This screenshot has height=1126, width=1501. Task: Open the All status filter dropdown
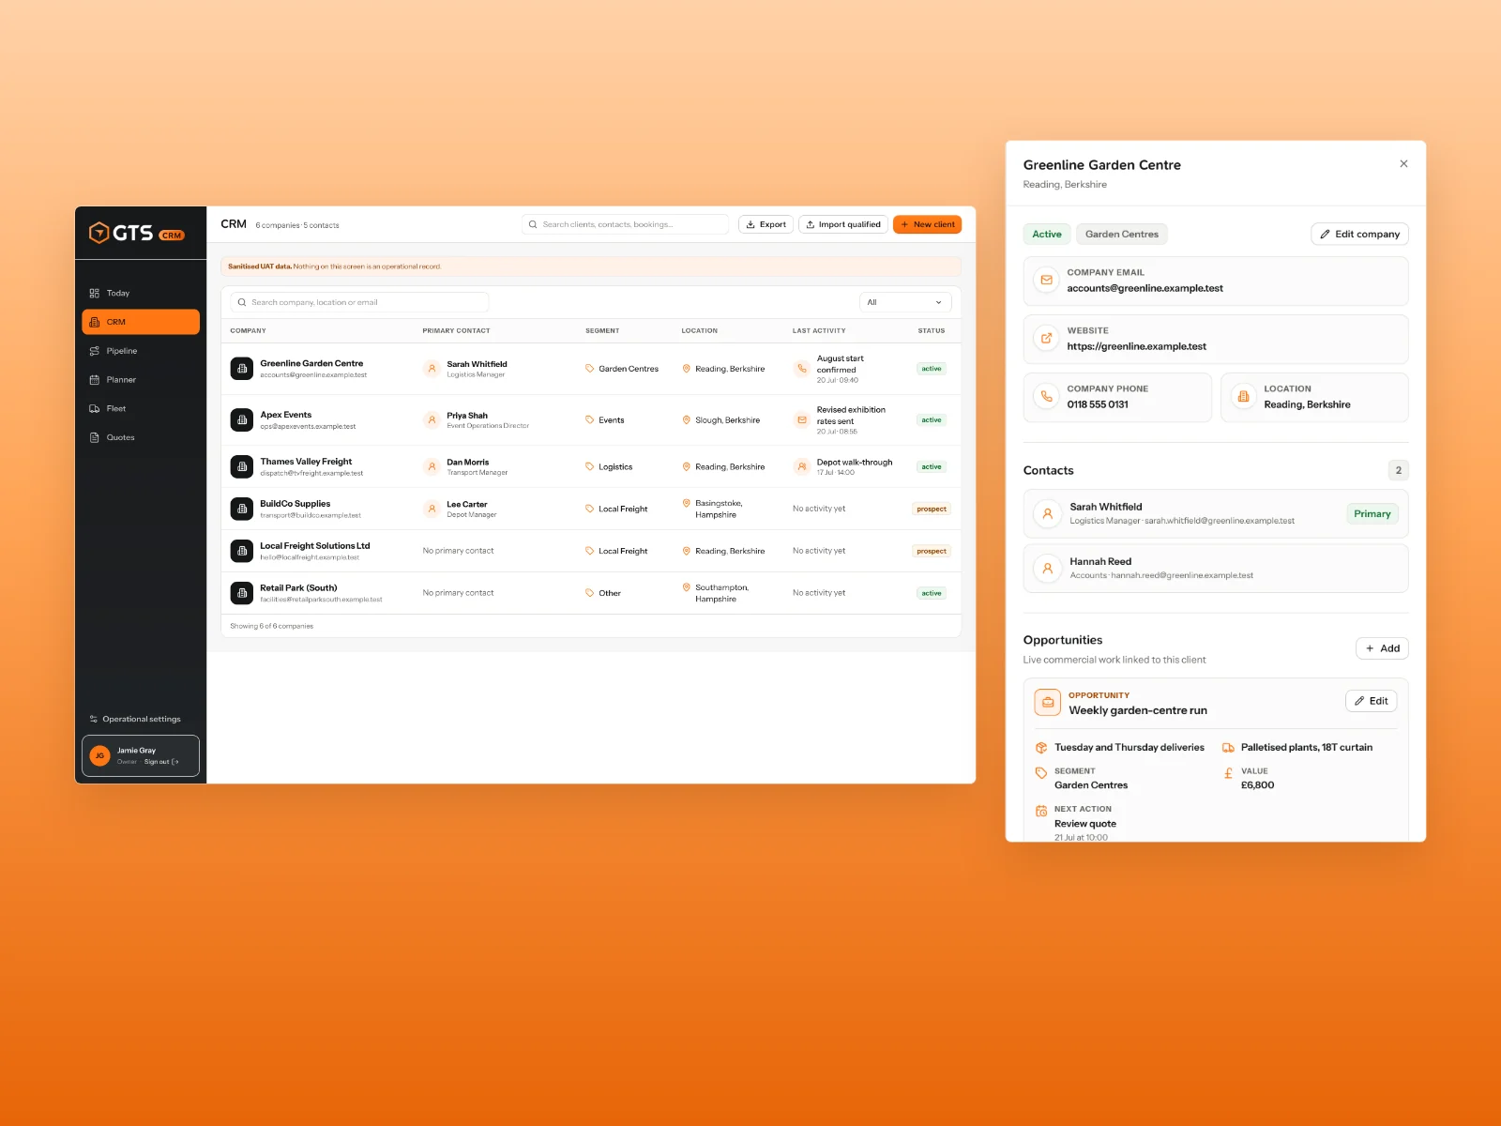pos(905,302)
